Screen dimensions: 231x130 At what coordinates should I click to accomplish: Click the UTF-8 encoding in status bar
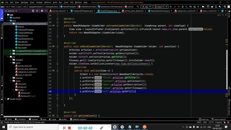[211, 122]
